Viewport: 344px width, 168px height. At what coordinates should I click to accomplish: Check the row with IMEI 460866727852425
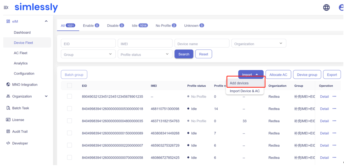pos(69,158)
